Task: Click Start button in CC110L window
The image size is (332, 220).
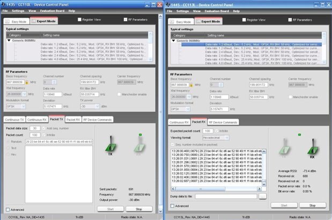Action: (x=110, y=209)
